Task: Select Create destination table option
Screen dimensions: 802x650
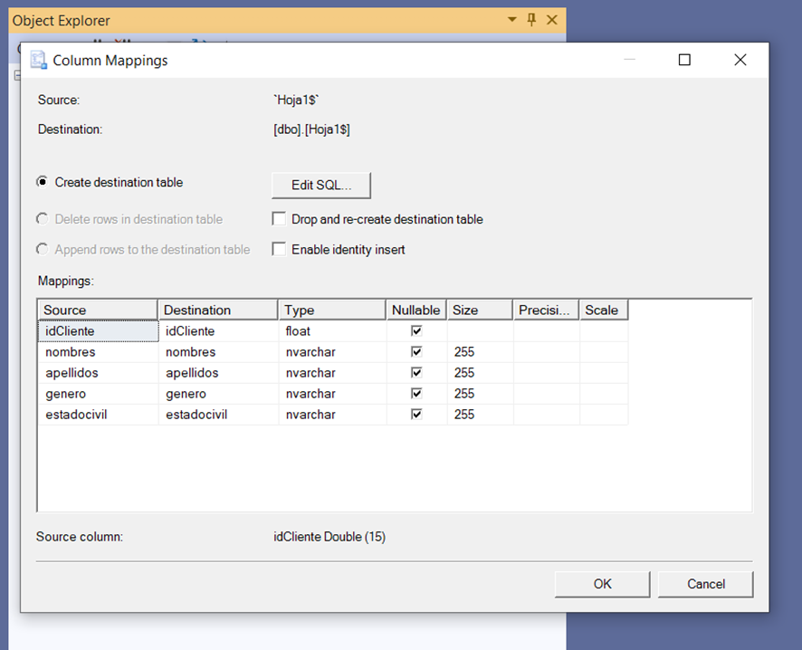Action: click(x=43, y=182)
